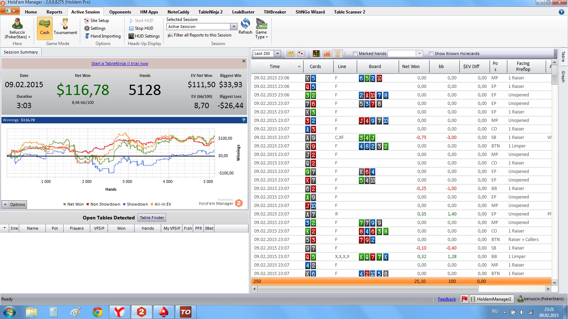Toggle Marked hands checkbox

(355, 54)
